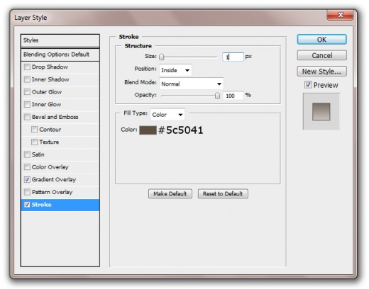Turn on the Inner Glow checkbox
The height and width of the screenshot is (289, 369).
pos(27,105)
